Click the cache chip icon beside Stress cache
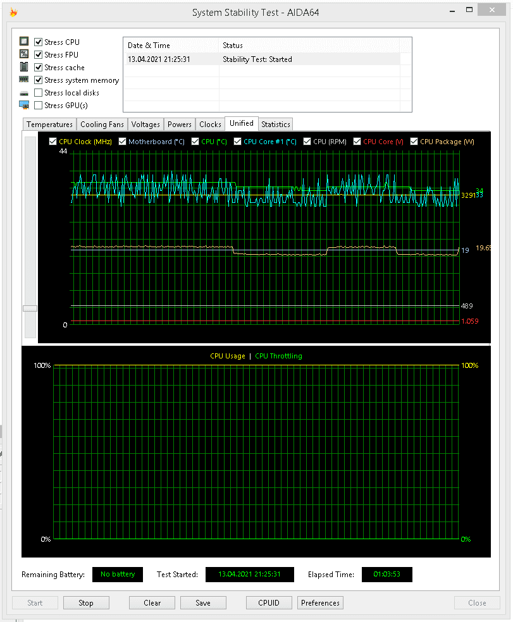Image resolution: width=513 pixels, height=622 pixels. [x=24, y=66]
